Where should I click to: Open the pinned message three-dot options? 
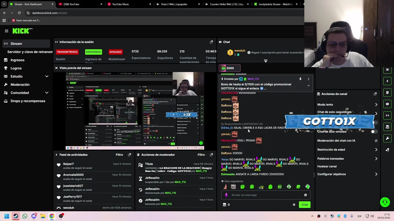tap(308, 79)
